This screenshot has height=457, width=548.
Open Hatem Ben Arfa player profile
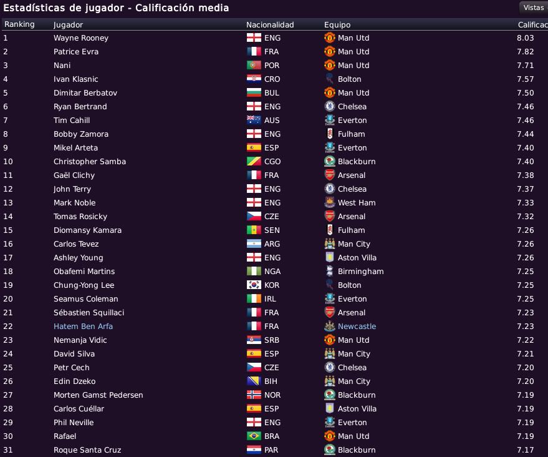click(83, 326)
